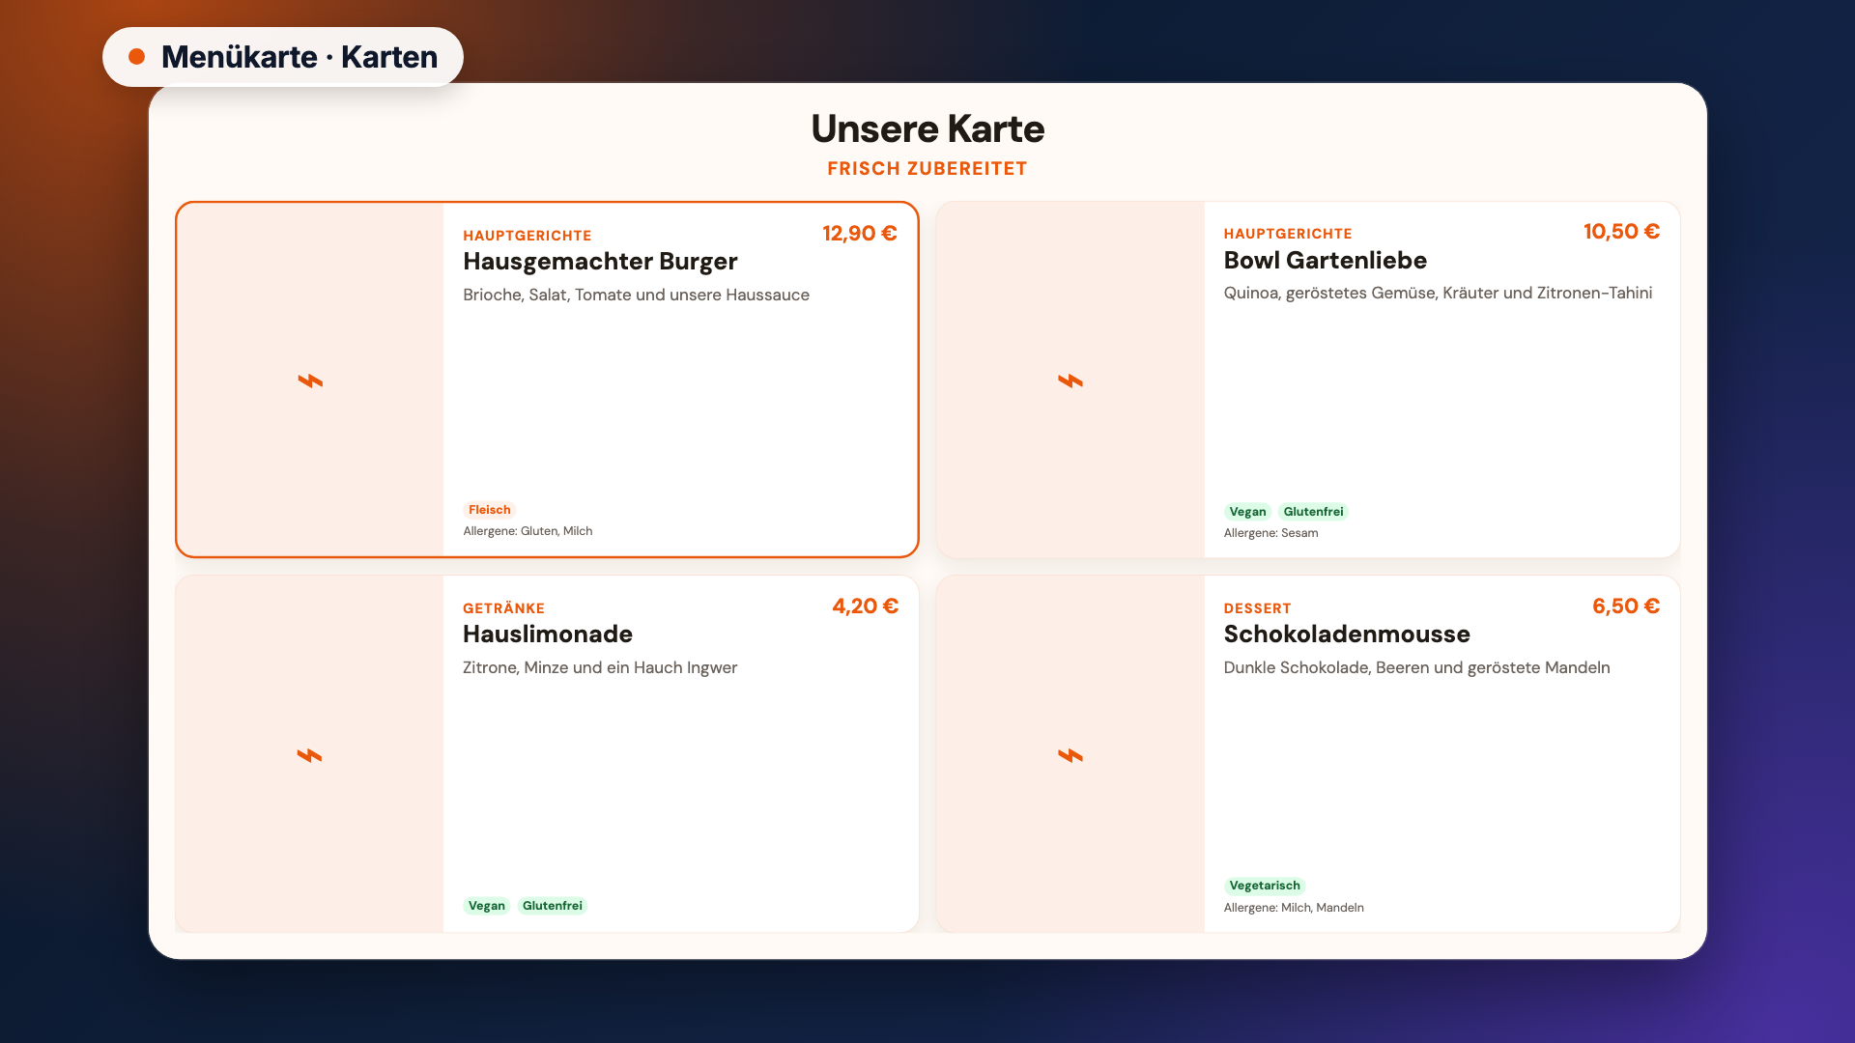This screenshot has width=1855, height=1043.
Task: Click the 12,90 € burger price
Action: (860, 234)
